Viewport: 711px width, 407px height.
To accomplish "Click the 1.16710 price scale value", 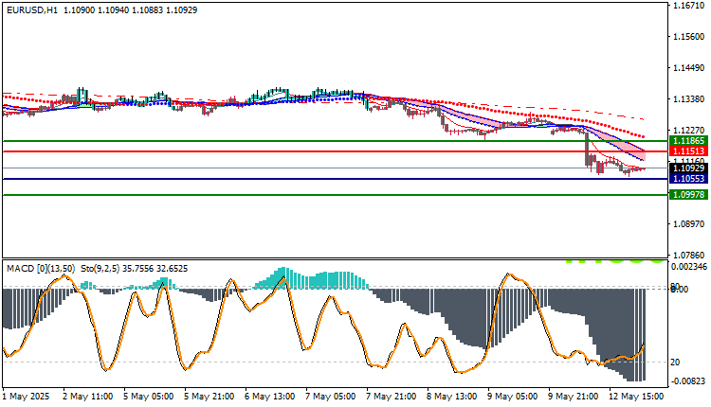I will click(689, 6).
